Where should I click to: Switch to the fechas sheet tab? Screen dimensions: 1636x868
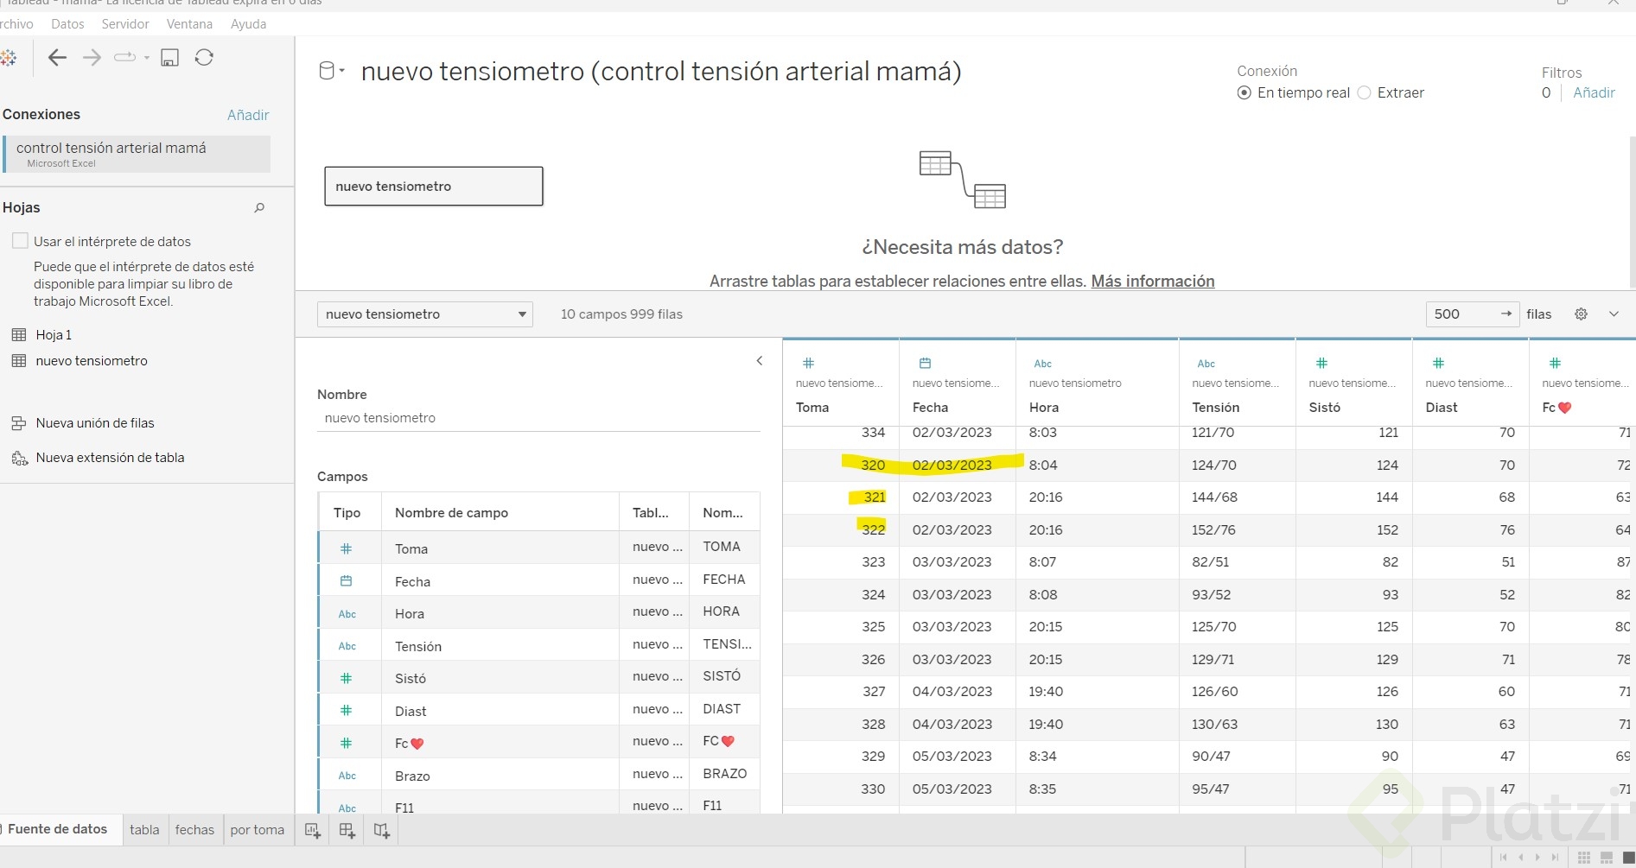coord(194,830)
